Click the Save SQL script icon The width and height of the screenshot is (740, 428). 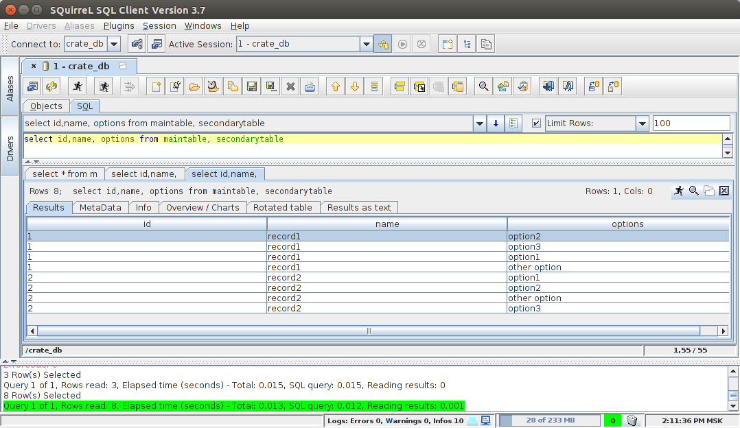coord(251,86)
